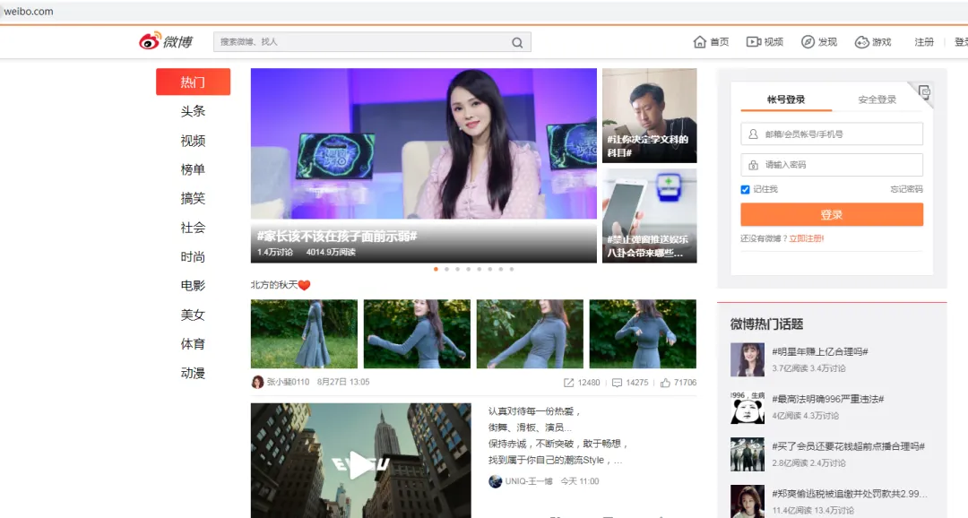This screenshot has width=968, height=518.
Task: Open hot topic #最高法明确996严重违法#
Action: [x=828, y=400]
